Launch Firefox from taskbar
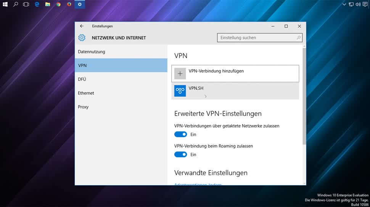Screen dimensions: 370x207 click(69, 4)
